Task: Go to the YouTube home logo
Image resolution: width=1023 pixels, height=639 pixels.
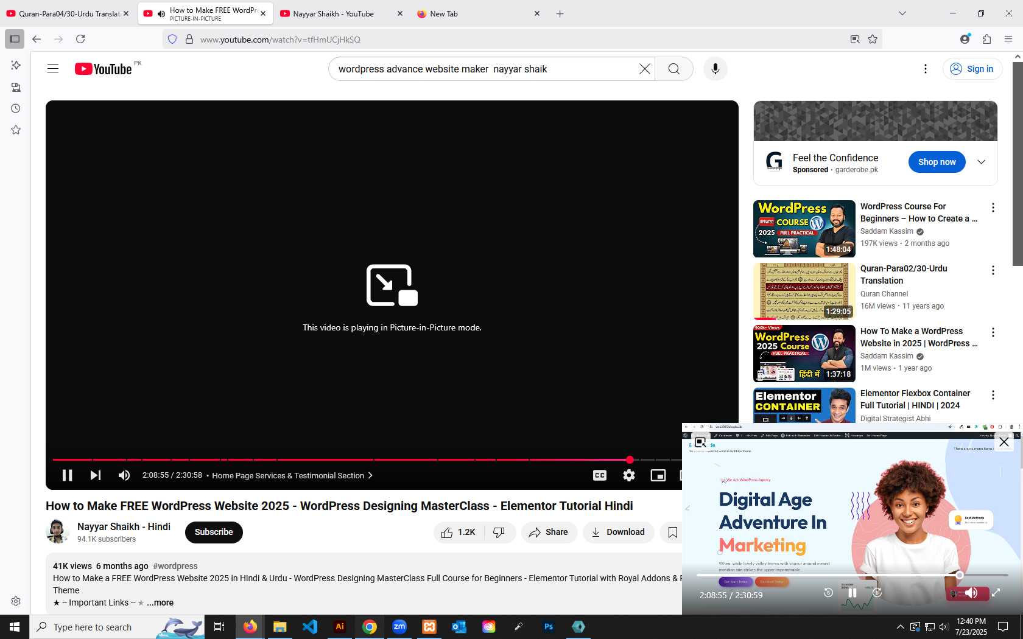Action: point(103,69)
